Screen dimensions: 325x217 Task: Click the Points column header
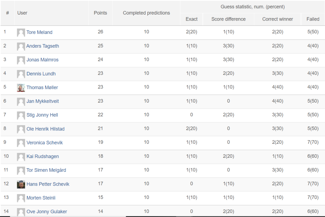[x=100, y=13]
